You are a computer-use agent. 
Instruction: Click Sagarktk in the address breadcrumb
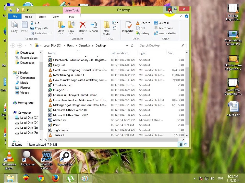[x=84, y=45]
